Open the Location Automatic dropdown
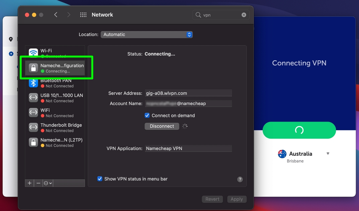 tap(147, 34)
